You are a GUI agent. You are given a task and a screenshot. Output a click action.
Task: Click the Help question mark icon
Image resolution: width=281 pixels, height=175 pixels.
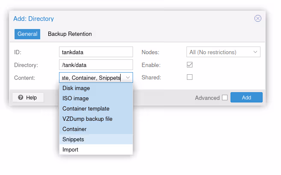click(x=21, y=98)
